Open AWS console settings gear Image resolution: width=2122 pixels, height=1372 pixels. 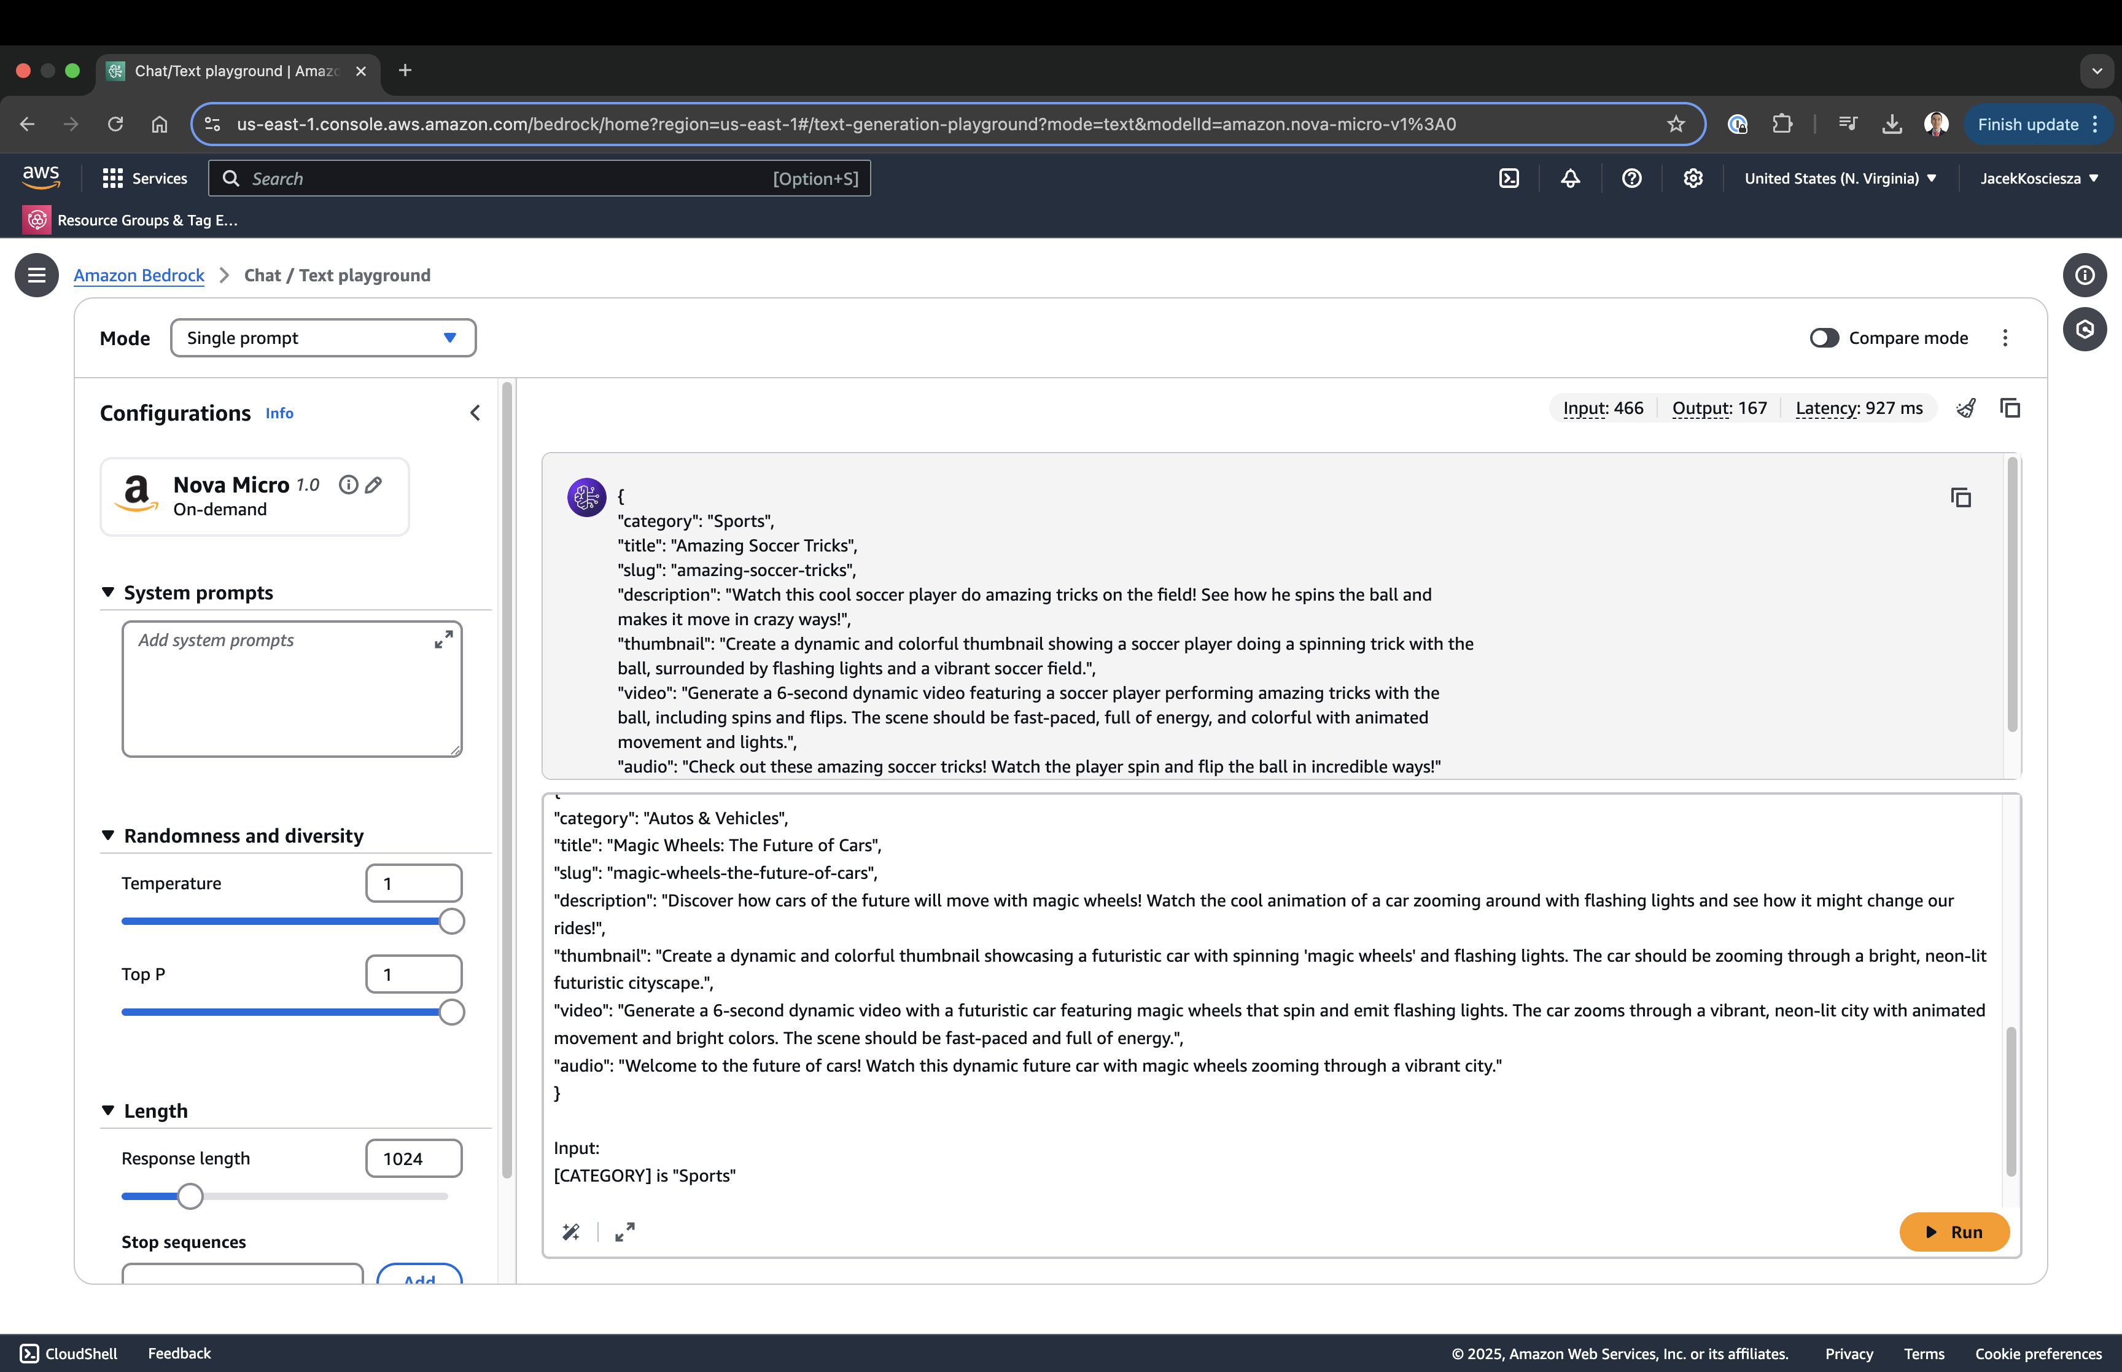[1693, 178]
